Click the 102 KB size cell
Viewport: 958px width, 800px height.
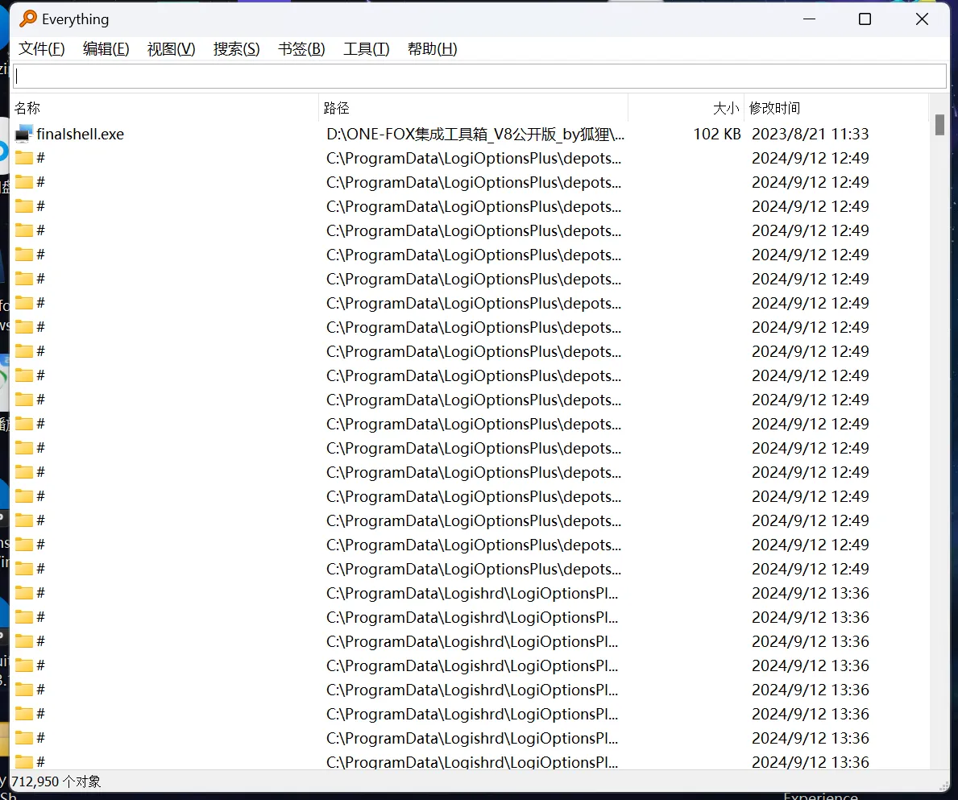pyautogui.click(x=716, y=135)
